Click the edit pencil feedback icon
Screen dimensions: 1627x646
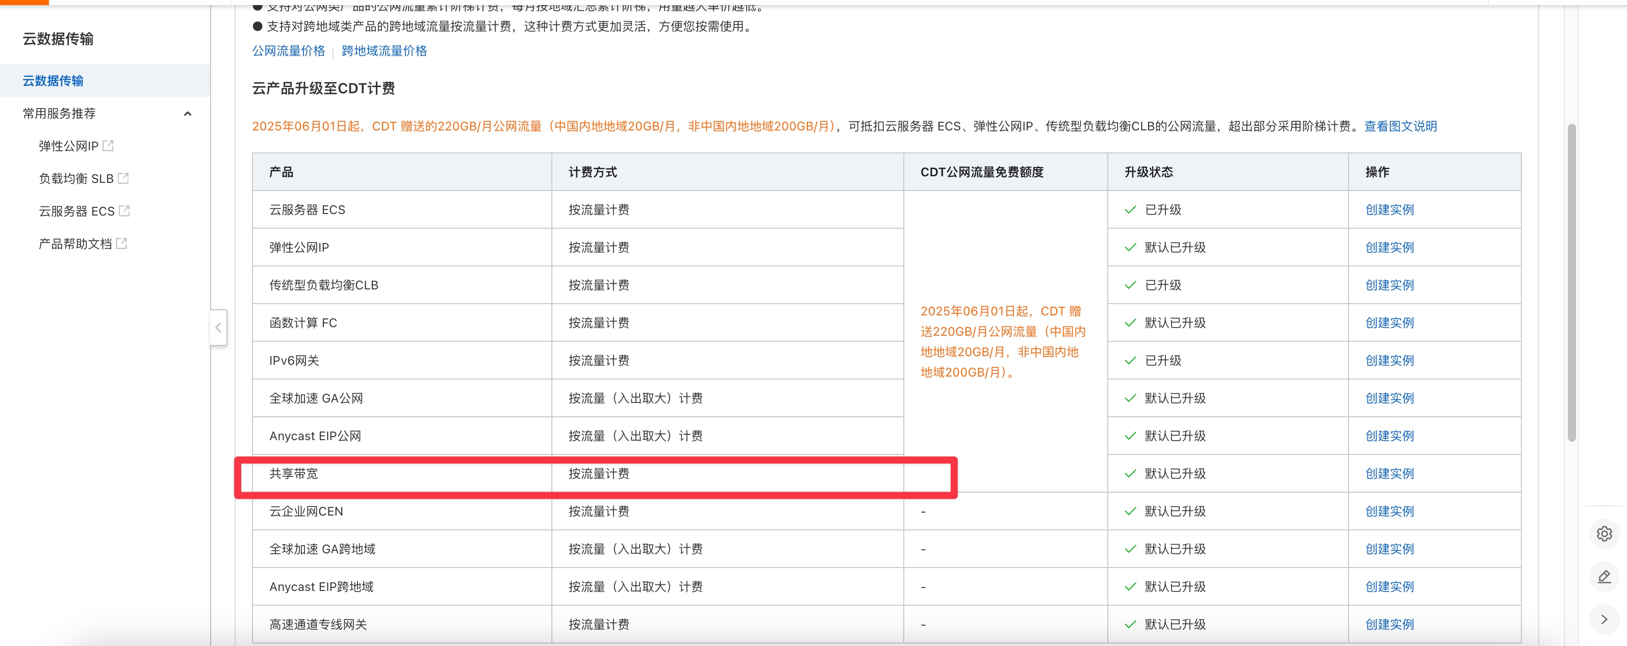click(1604, 577)
